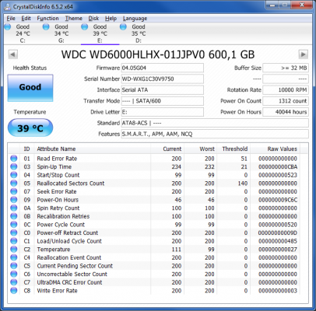Click the 39 °C temperature button
This screenshot has height=311, width=316.
[30, 128]
